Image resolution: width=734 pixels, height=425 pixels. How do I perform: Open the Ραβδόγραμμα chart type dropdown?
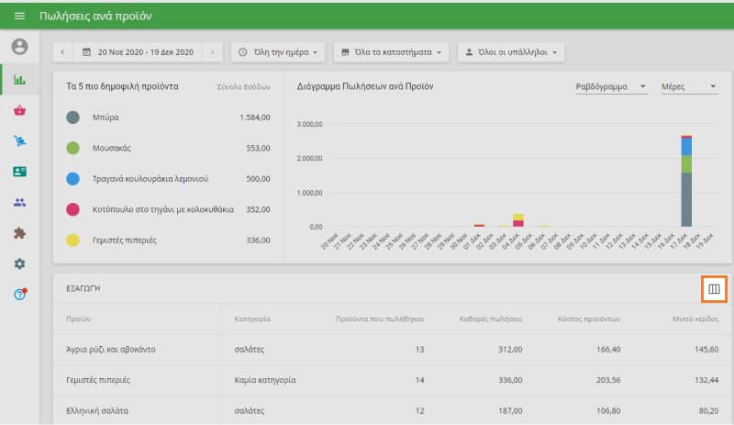point(610,86)
